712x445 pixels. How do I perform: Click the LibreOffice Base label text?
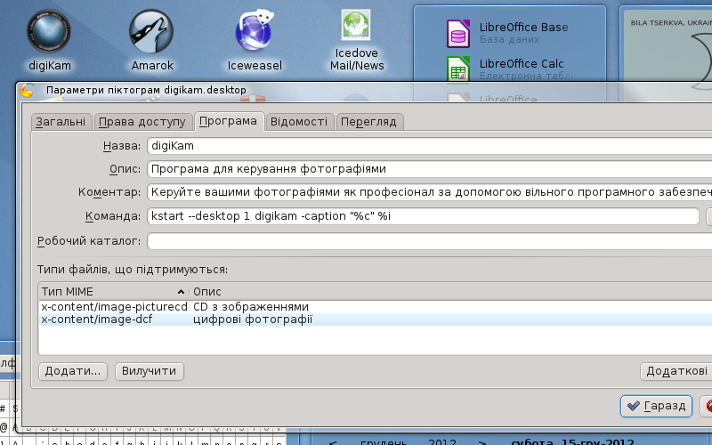click(523, 28)
